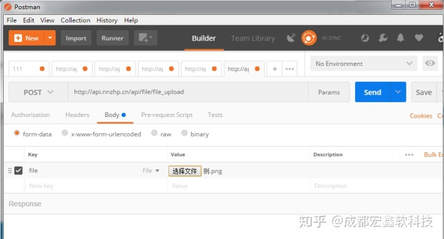This screenshot has height=239, width=444.
Task: Click the heart icon in header
Action: pos(419,38)
